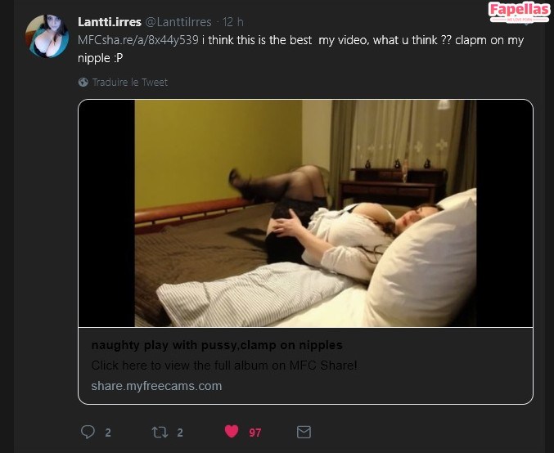Click the reply count number 2

coord(108,433)
